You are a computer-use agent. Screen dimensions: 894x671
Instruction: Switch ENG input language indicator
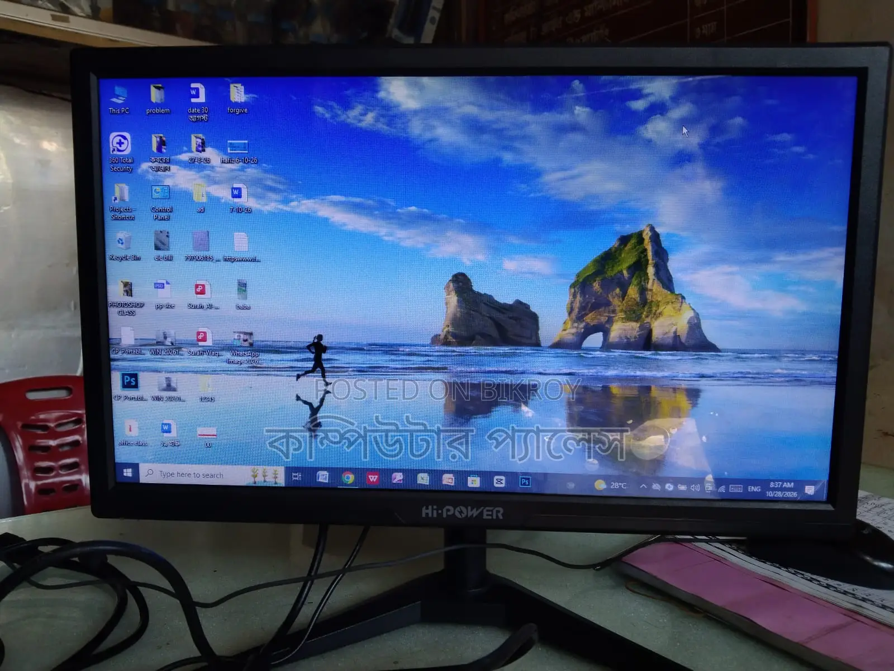(x=754, y=489)
